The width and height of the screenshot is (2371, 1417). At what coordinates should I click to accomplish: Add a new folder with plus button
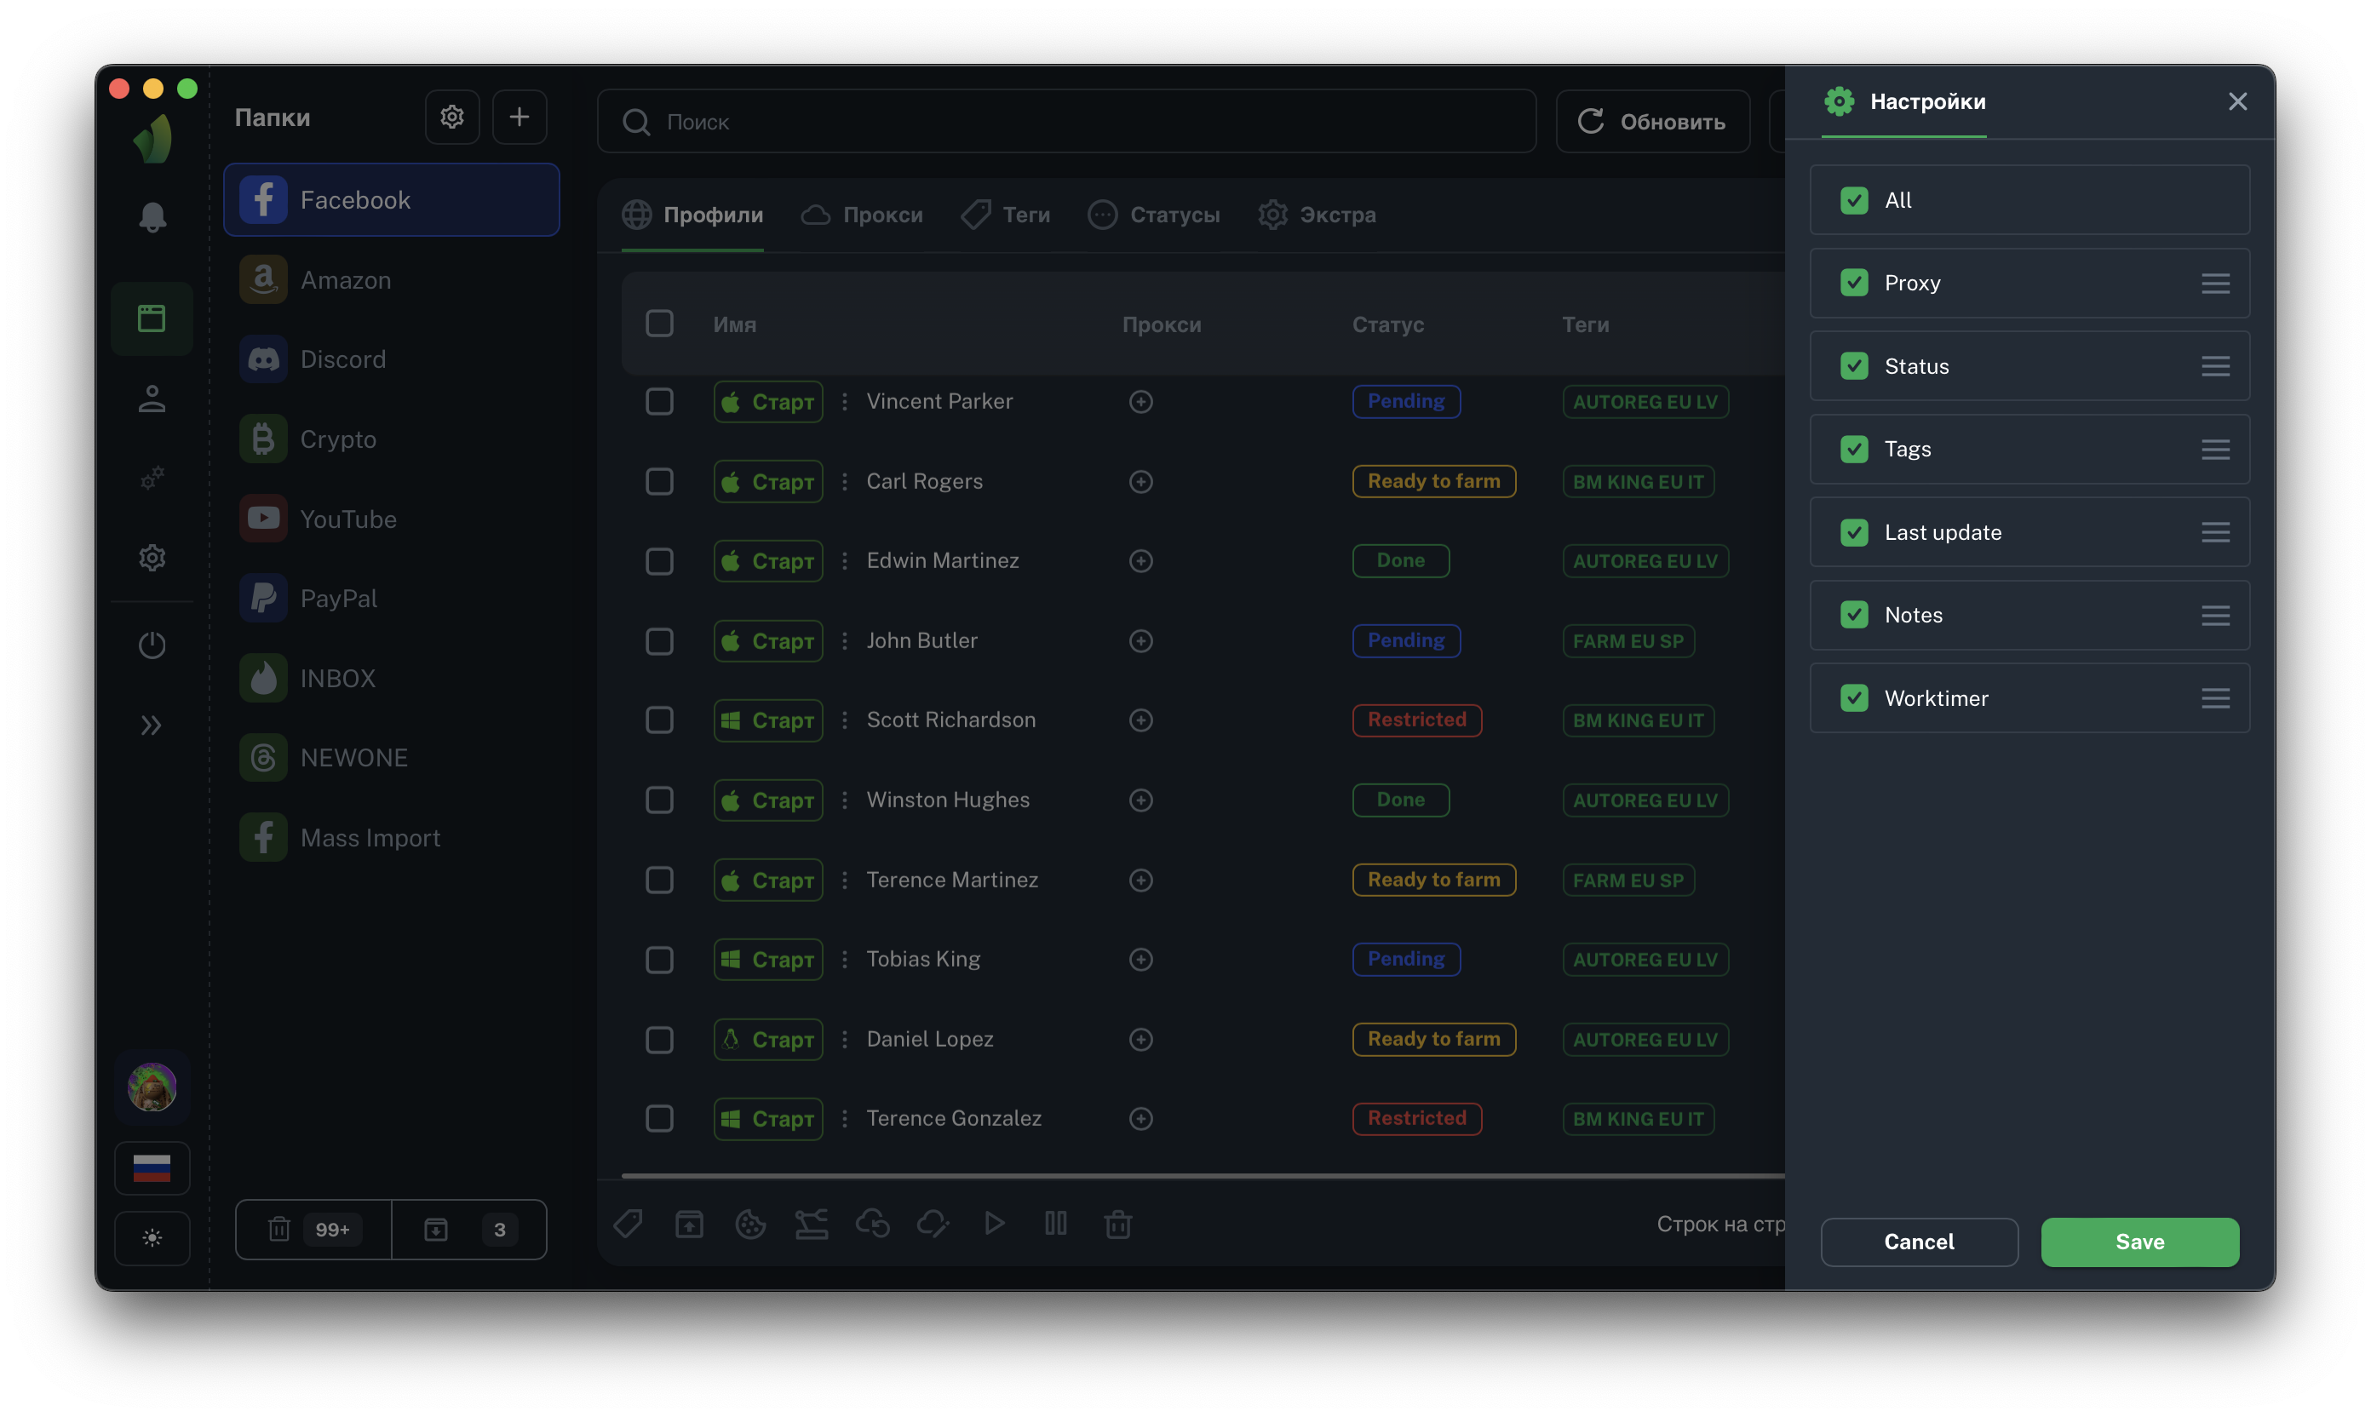[519, 117]
